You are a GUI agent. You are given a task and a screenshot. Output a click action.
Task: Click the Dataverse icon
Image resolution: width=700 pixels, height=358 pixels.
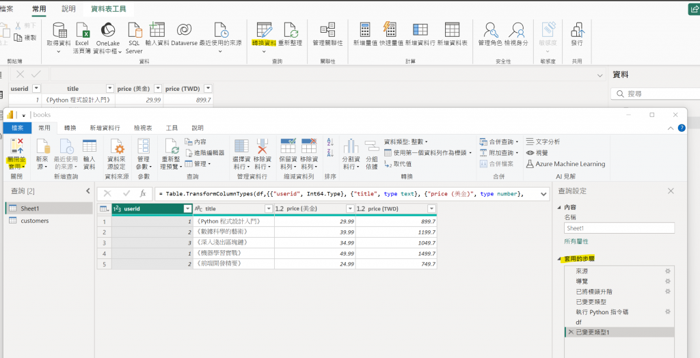tap(184, 30)
